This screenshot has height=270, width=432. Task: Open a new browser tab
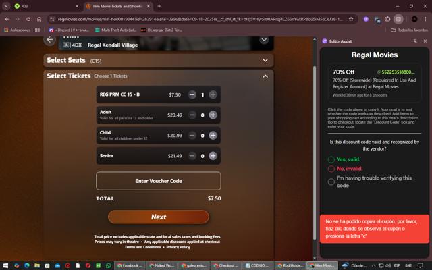[x=159, y=6]
